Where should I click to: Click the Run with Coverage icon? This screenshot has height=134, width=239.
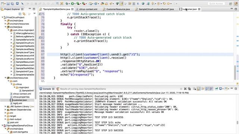78,3
